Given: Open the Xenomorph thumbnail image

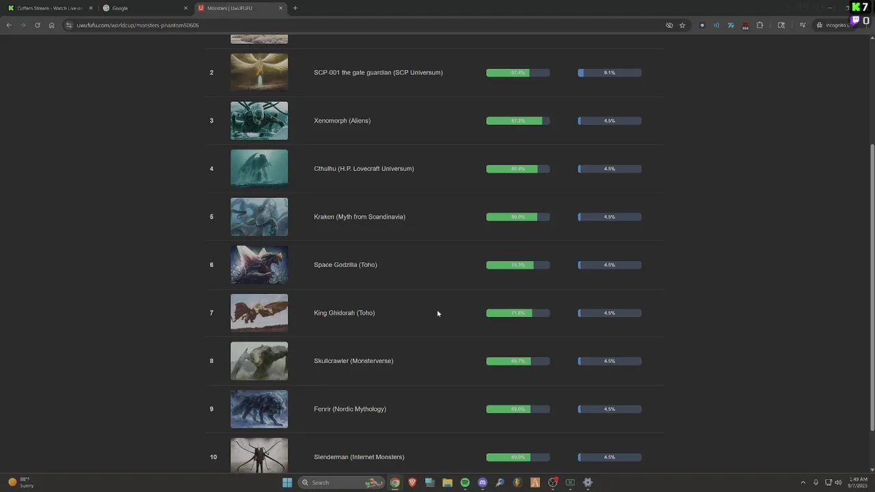Looking at the screenshot, I should [x=259, y=120].
